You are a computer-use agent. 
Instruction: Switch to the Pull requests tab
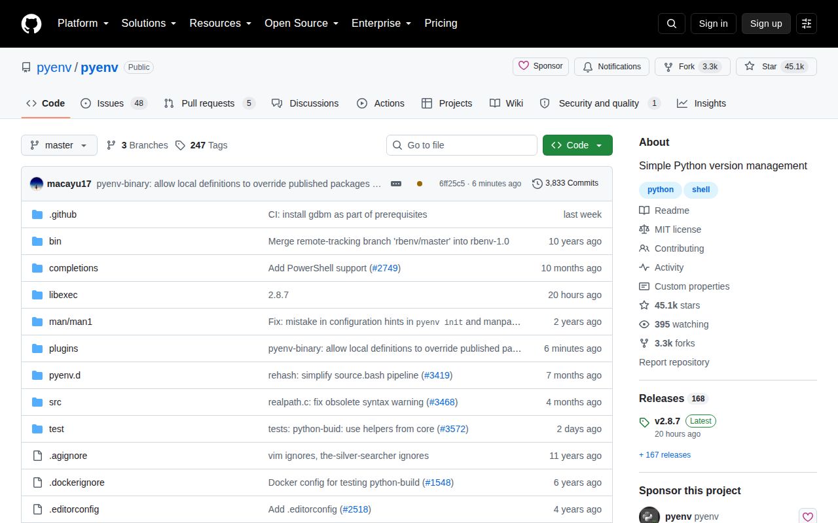[x=209, y=103]
